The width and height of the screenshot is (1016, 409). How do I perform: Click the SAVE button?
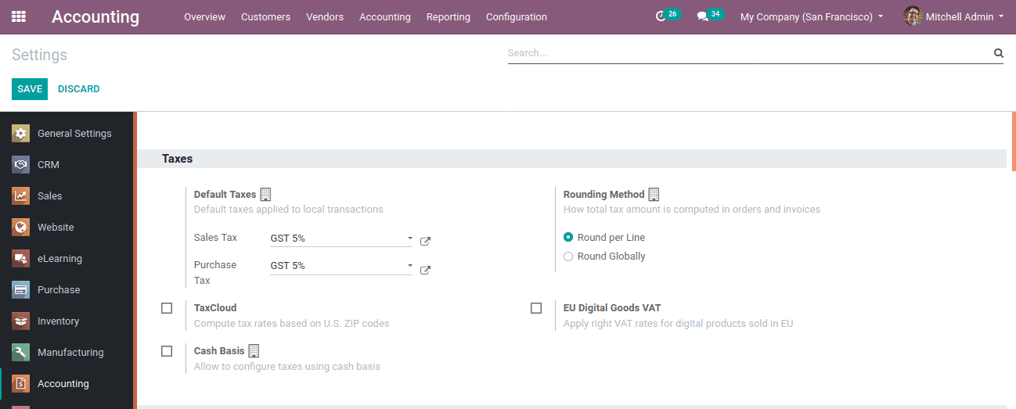tap(30, 89)
